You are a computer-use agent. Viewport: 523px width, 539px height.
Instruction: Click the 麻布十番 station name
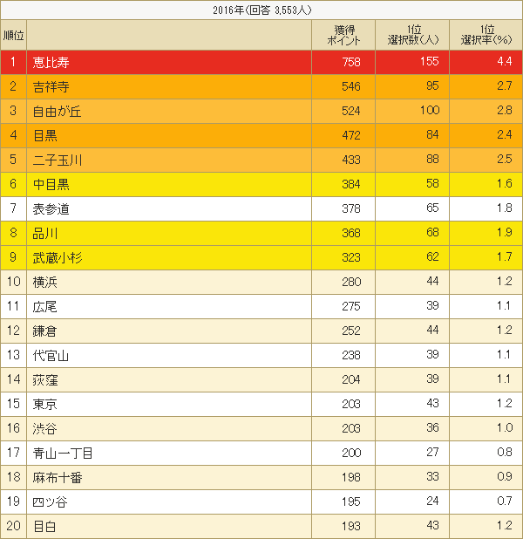[58, 477]
